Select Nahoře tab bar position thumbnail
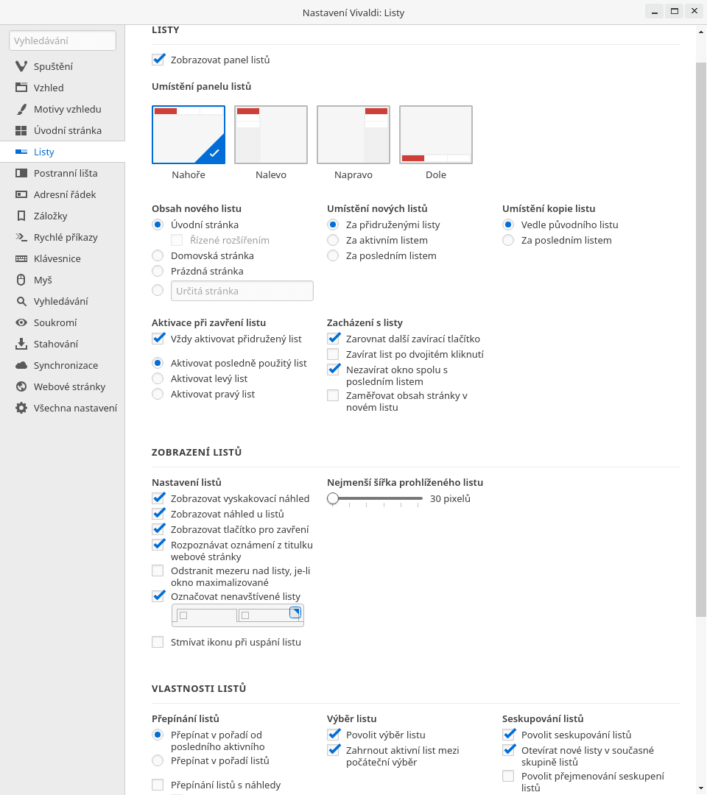 pos(188,135)
